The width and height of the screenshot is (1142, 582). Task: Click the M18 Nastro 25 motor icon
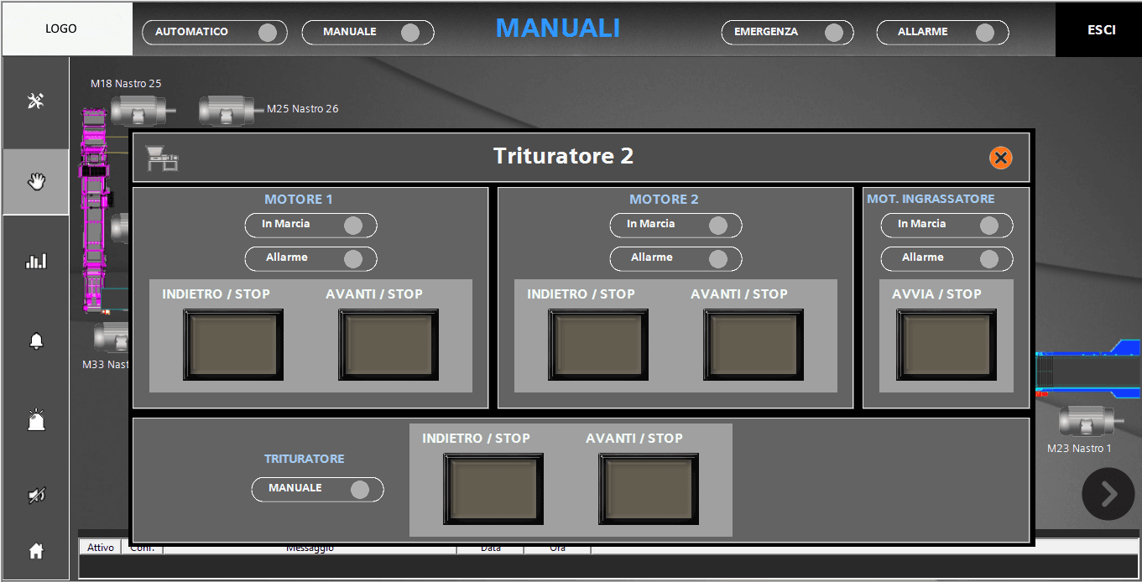[139, 110]
